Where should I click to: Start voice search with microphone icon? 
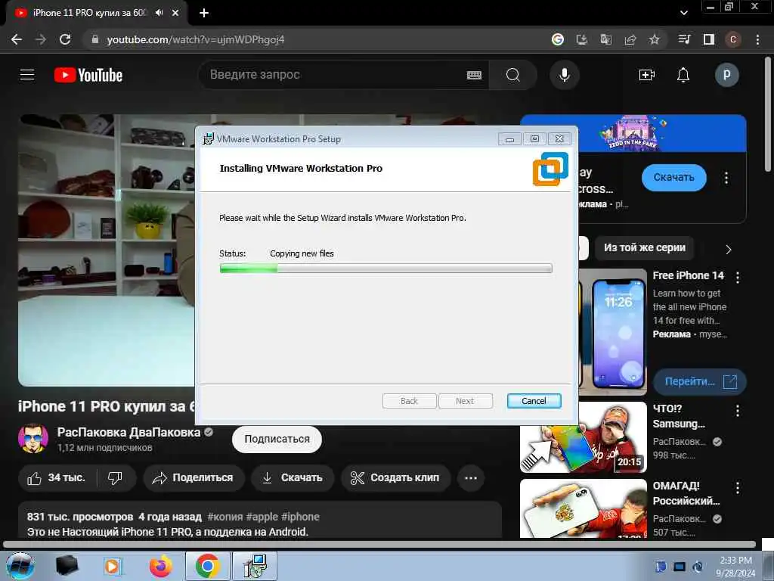pyautogui.click(x=564, y=75)
